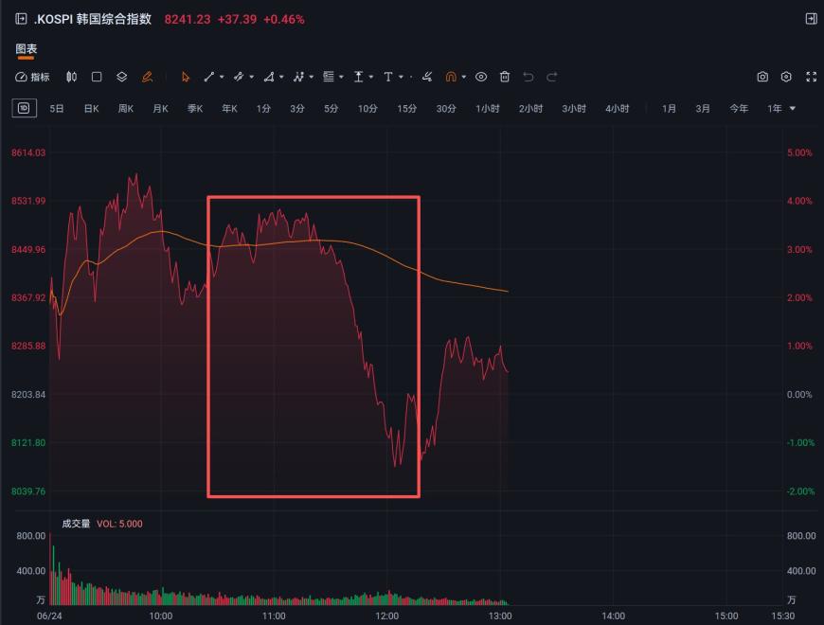Open chart settings hexagon gear icon
Image resolution: width=824 pixels, height=625 pixels.
point(786,78)
